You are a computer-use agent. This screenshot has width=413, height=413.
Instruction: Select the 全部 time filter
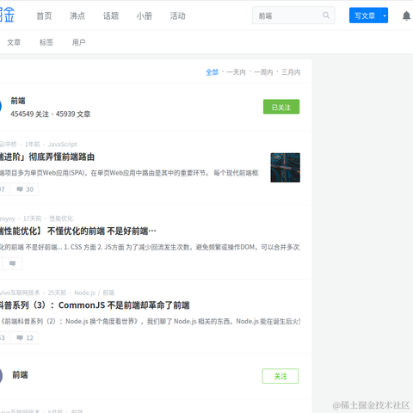click(213, 72)
